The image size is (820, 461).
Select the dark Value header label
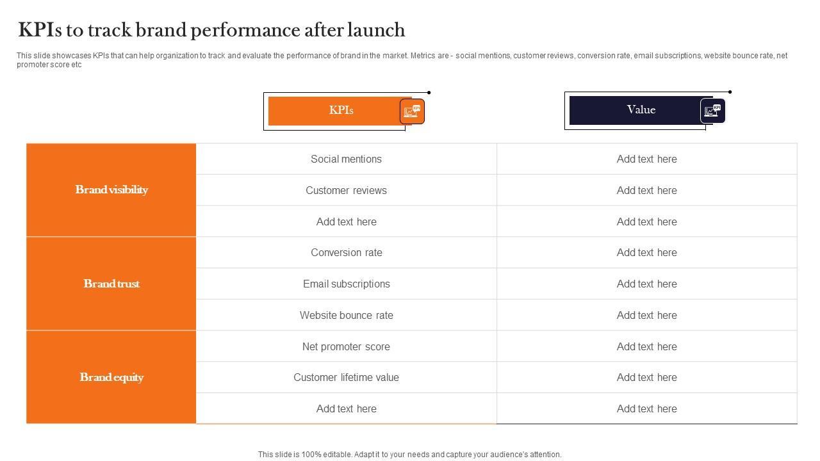(x=641, y=110)
